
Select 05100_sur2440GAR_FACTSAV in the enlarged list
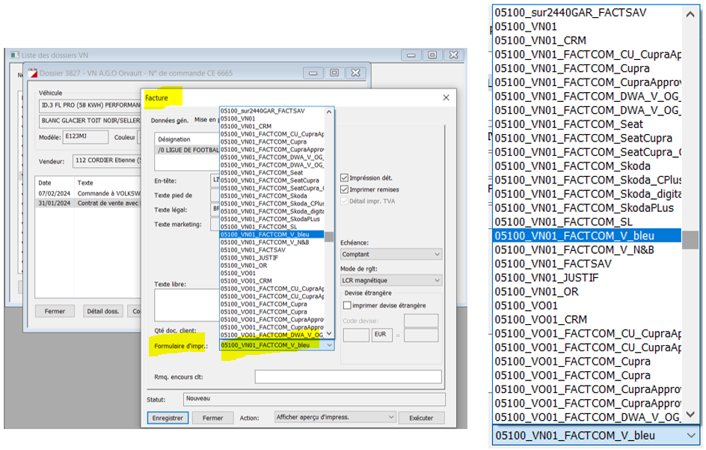tap(587, 13)
